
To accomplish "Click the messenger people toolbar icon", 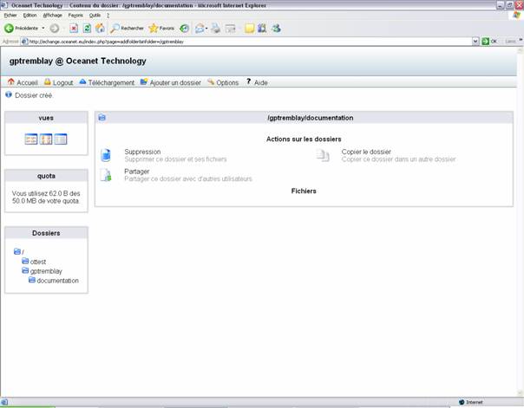I will (276, 29).
